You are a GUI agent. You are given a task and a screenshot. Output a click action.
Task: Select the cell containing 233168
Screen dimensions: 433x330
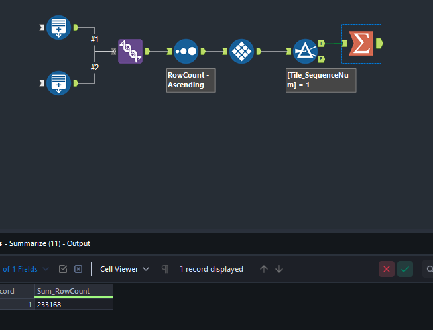click(74, 305)
